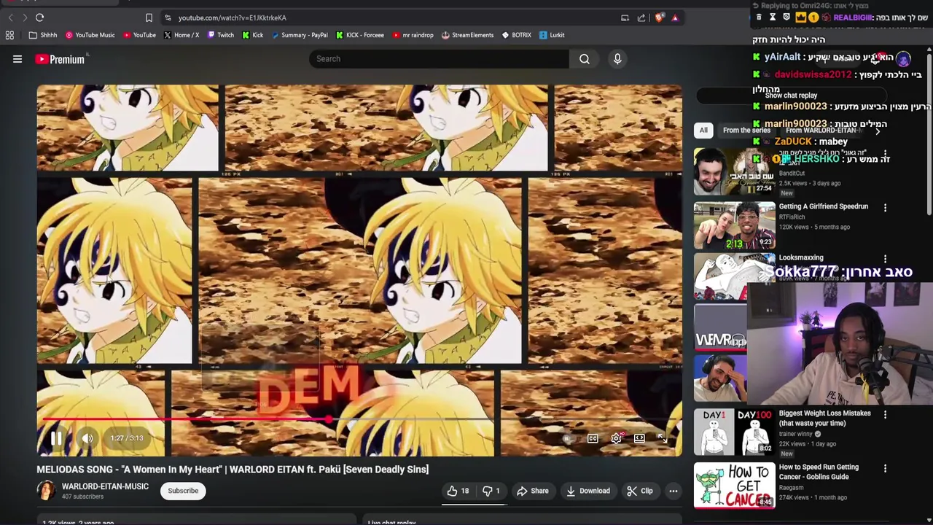Mute the video volume

[87, 438]
